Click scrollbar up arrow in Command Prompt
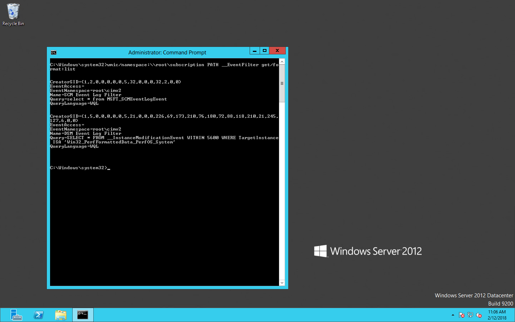 282,62
